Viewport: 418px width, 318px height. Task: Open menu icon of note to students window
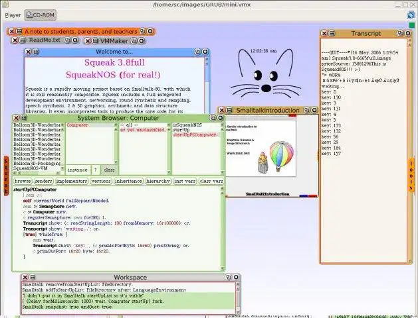tap(19, 31)
